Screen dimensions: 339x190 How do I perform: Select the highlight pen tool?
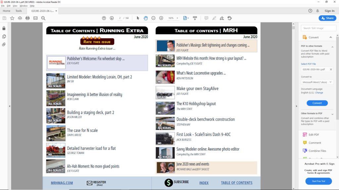[x=214, y=18]
